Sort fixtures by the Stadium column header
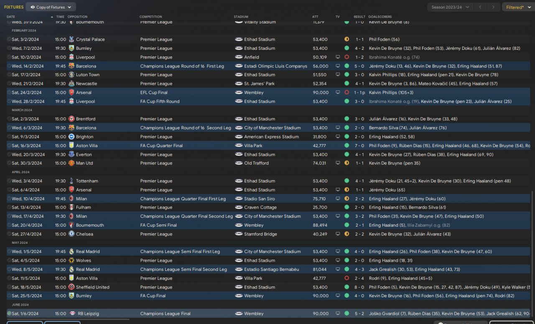The image size is (535, 324). tap(241, 17)
